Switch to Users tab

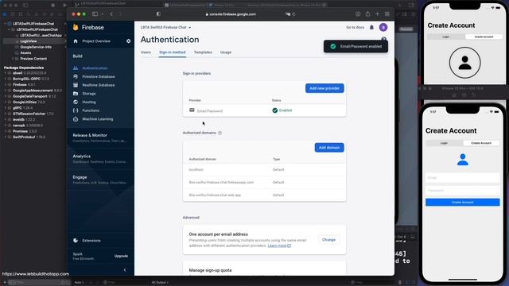(x=146, y=52)
